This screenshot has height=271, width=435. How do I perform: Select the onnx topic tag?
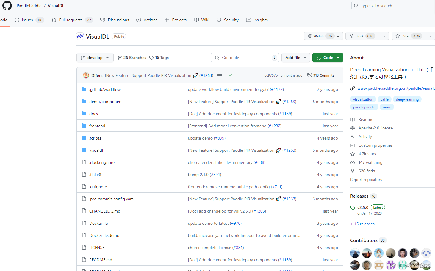coord(387,107)
